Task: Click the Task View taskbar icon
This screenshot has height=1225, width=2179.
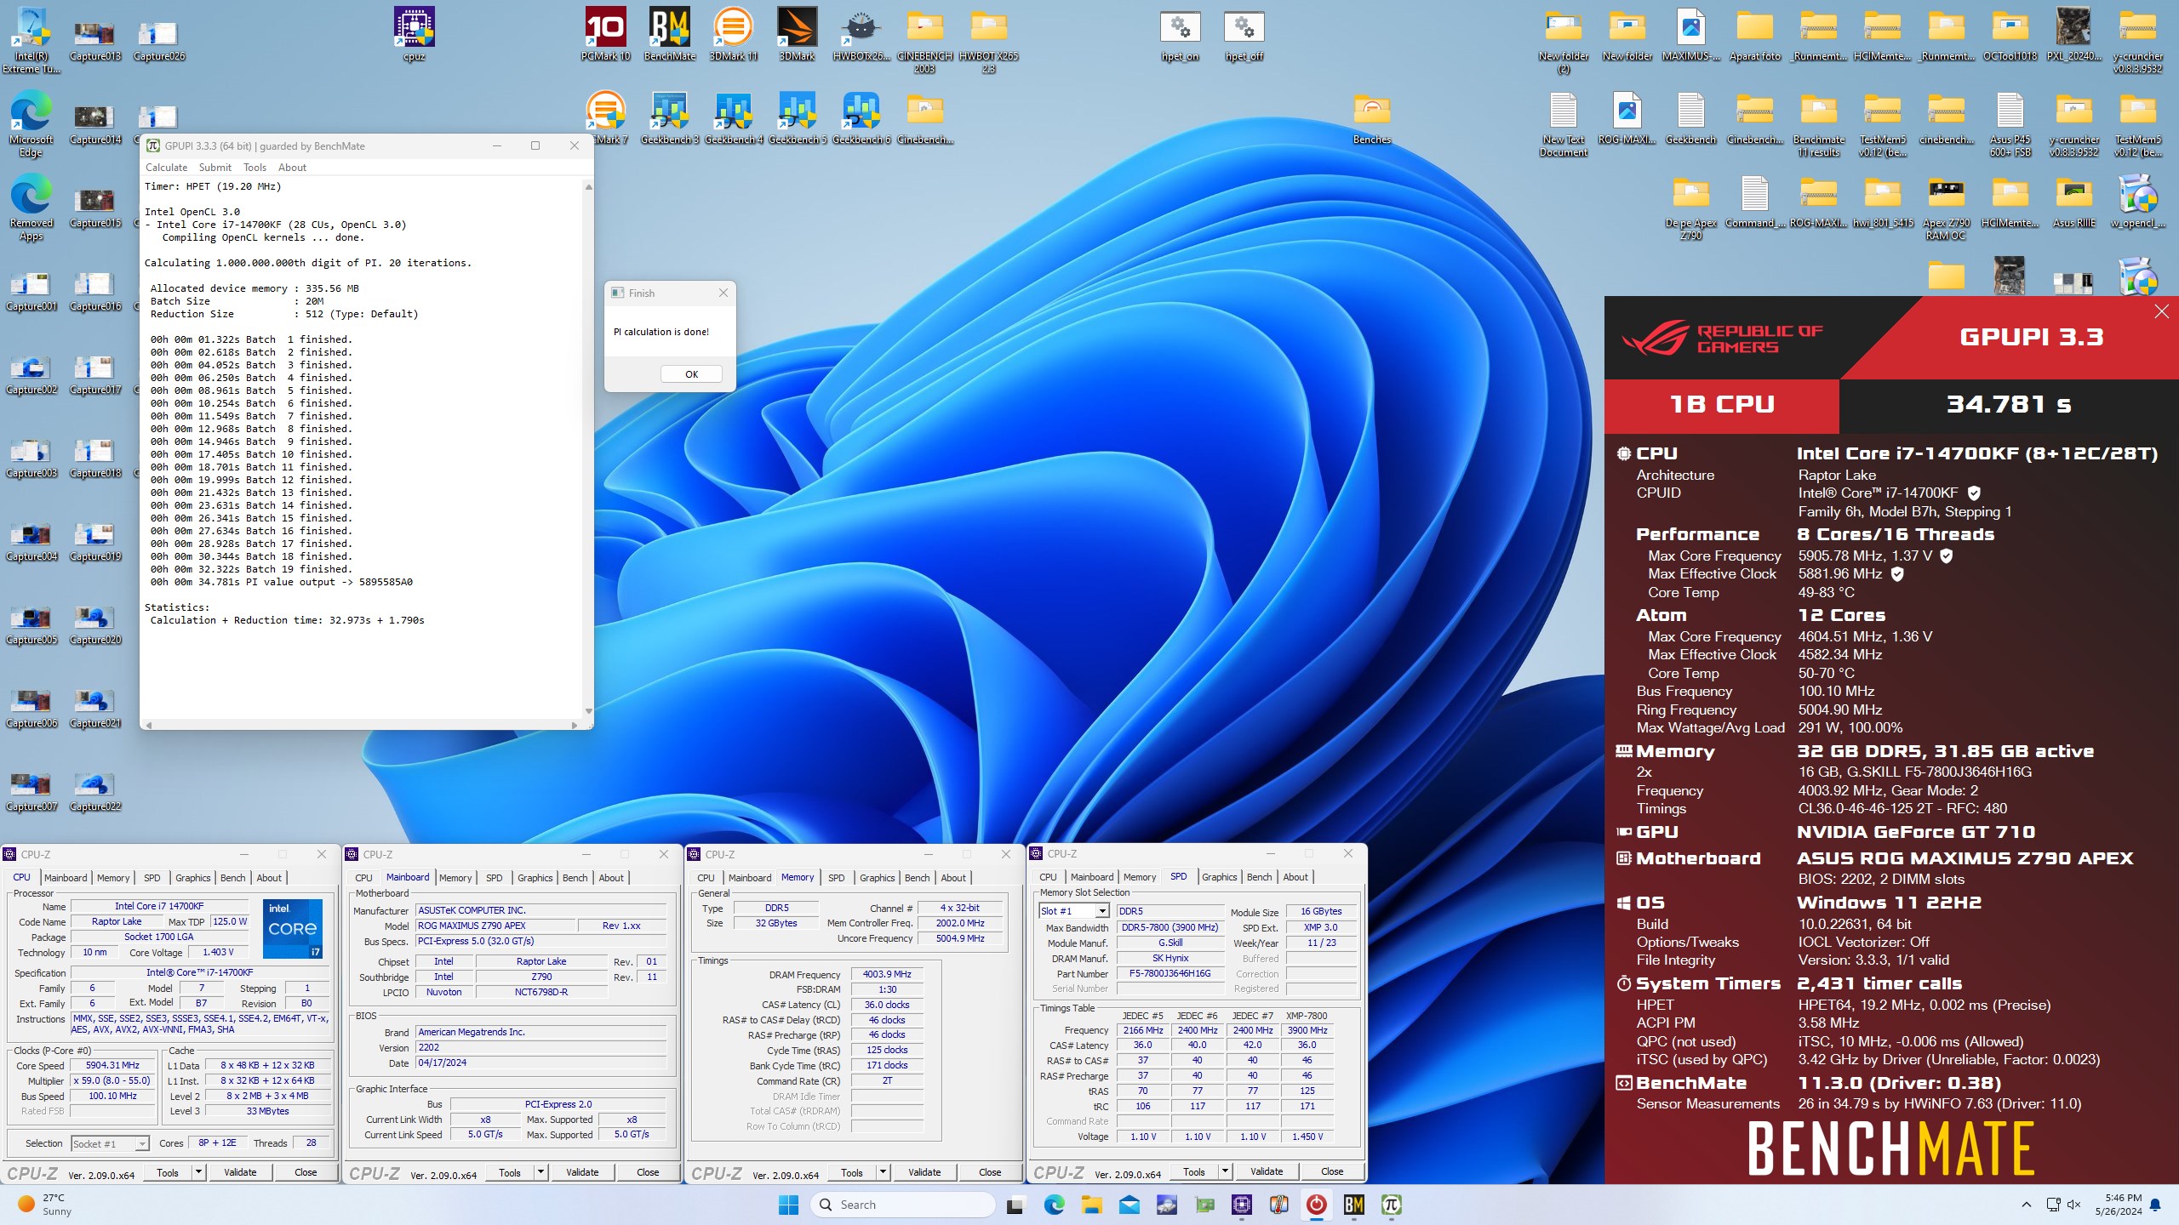Action: pos(1015,1205)
